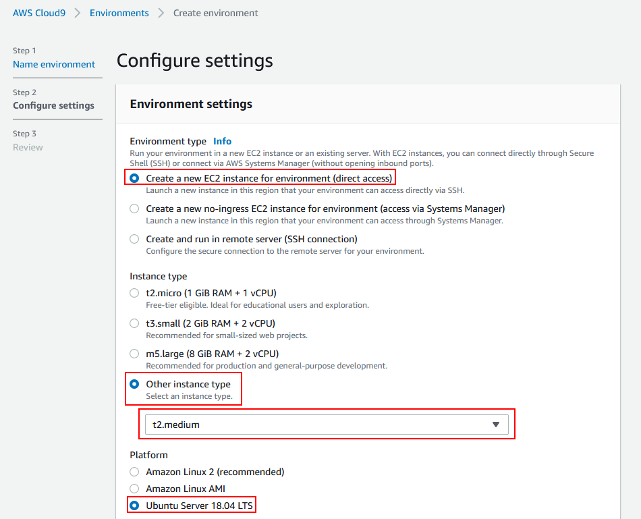Click the AWS Cloud9 breadcrumb link

click(39, 13)
